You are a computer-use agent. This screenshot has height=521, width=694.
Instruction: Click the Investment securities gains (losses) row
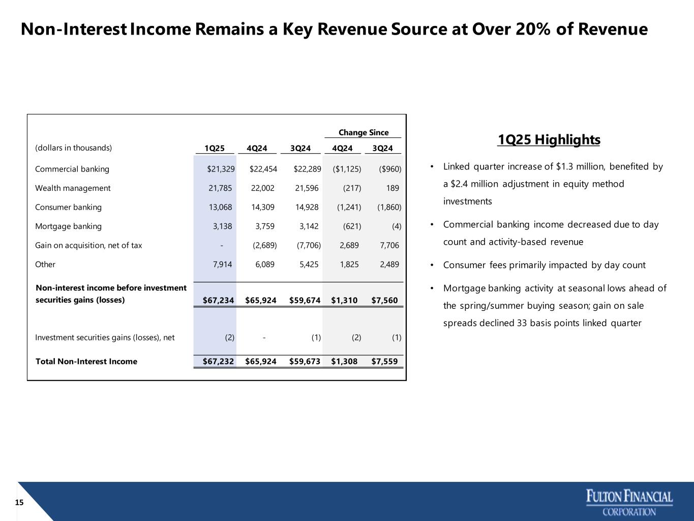click(105, 337)
